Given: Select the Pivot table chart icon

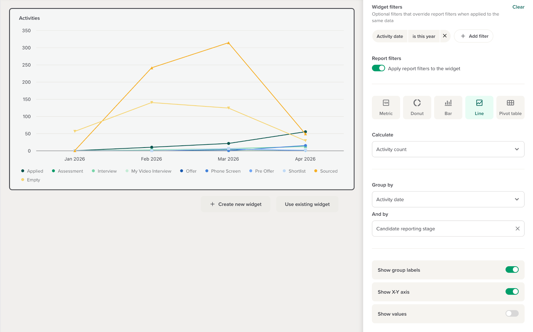Looking at the screenshot, I should [x=510, y=103].
